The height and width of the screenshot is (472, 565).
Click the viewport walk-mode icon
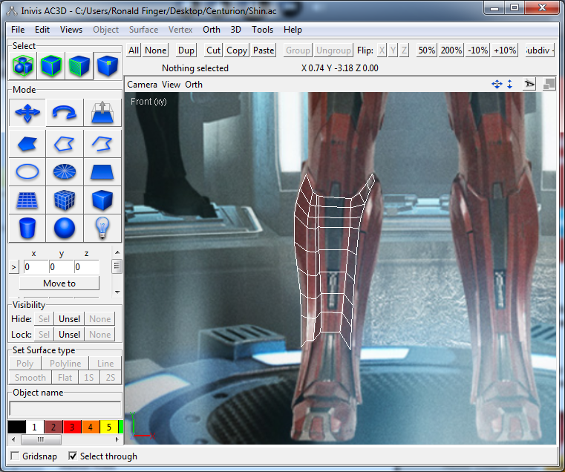click(x=529, y=85)
